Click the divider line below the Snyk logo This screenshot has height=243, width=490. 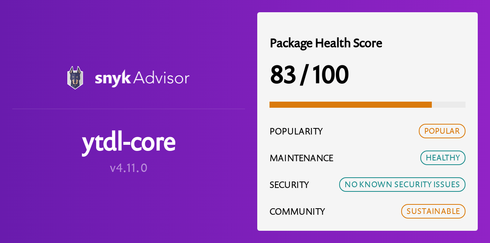pyautogui.click(x=129, y=109)
